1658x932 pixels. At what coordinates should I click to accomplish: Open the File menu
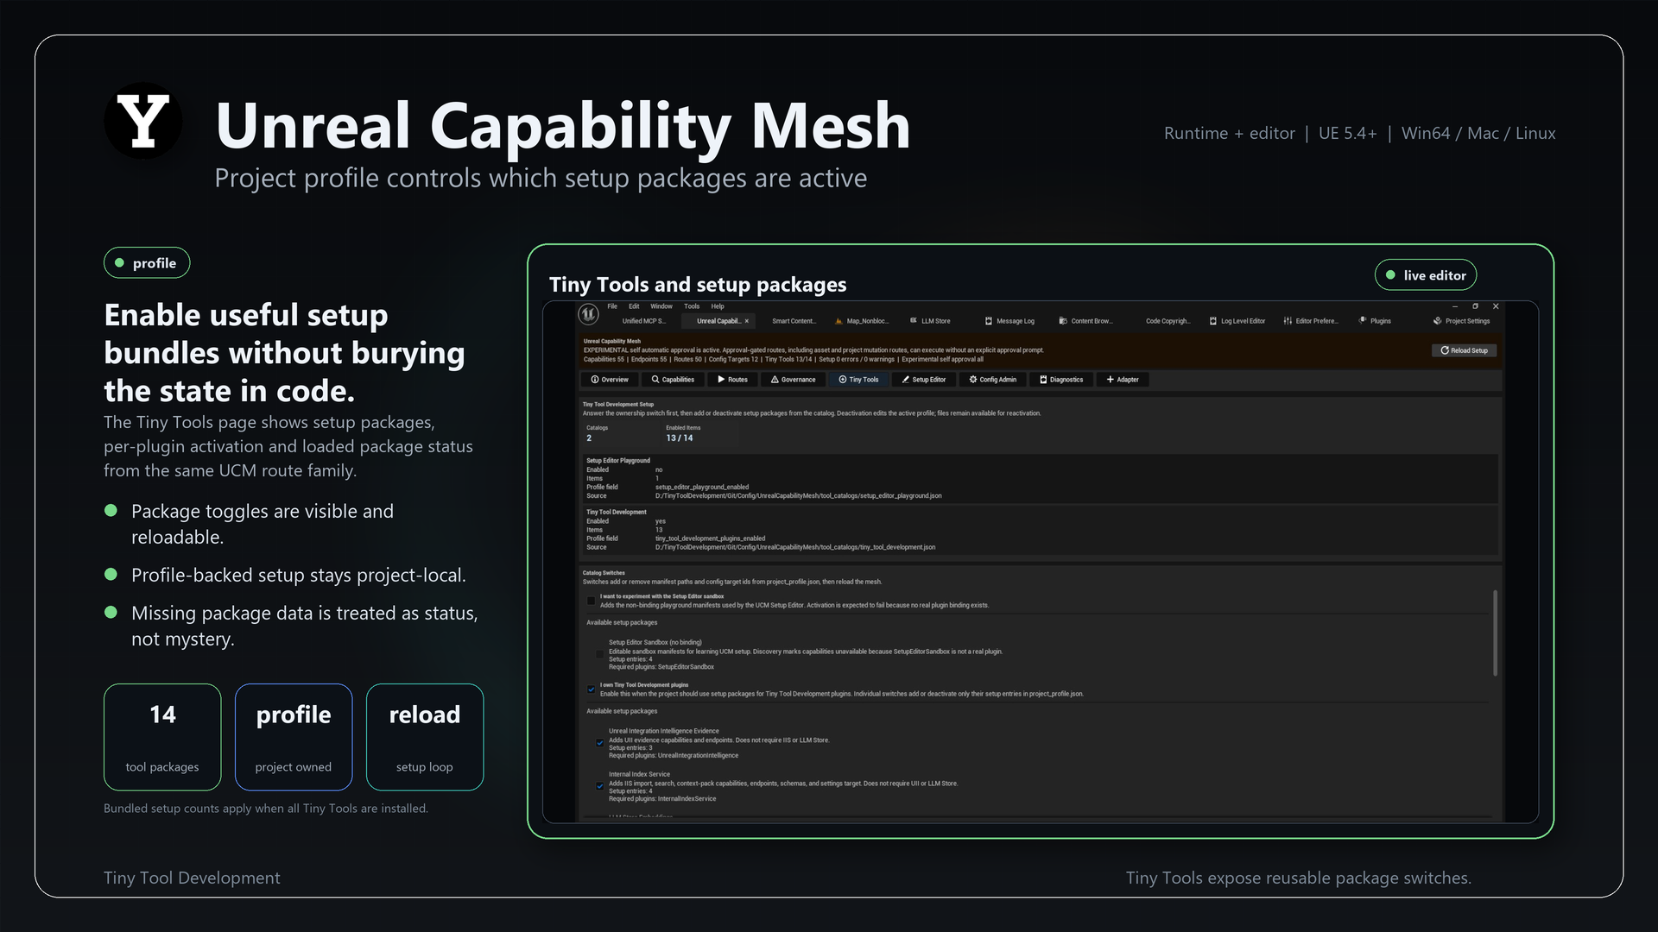click(x=612, y=306)
